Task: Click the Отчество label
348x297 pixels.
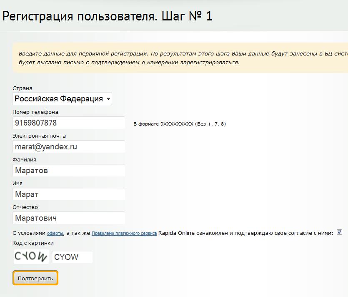Action: [25, 207]
